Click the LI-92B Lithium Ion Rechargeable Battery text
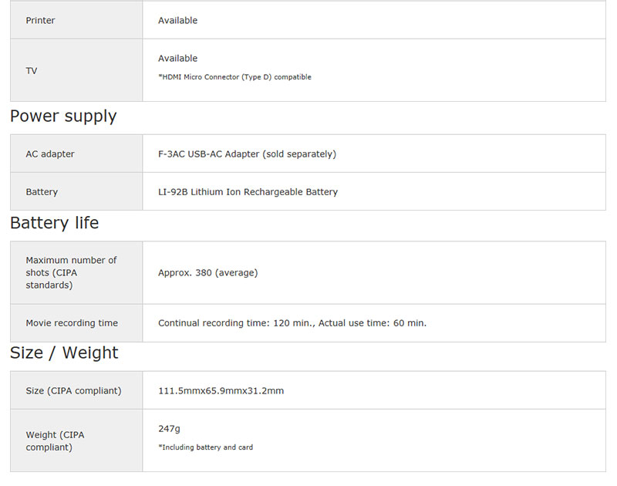The width and height of the screenshot is (617, 486). point(248,192)
